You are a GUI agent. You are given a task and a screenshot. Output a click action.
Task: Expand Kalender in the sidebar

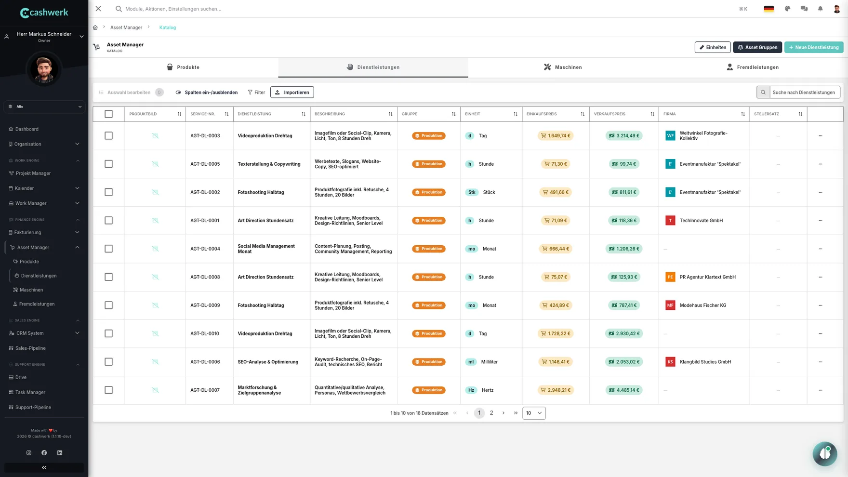click(x=44, y=188)
